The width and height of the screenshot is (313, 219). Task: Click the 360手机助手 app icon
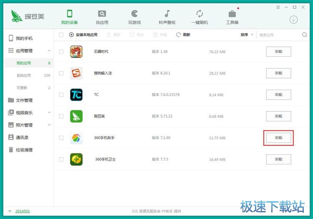[x=76, y=138]
